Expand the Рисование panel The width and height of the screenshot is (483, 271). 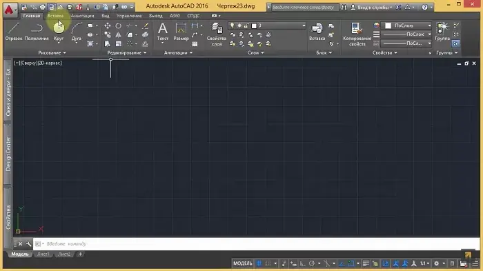[x=52, y=52]
